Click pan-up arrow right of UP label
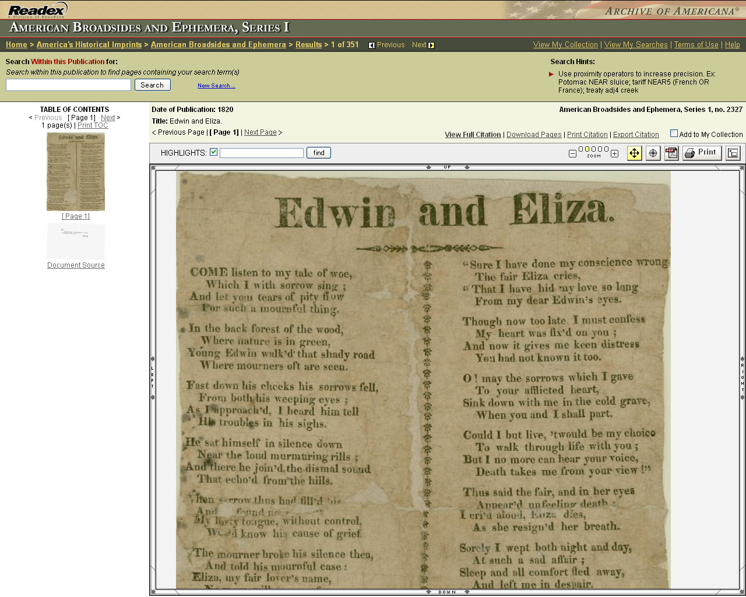746x597 pixels. click(467, 167)
